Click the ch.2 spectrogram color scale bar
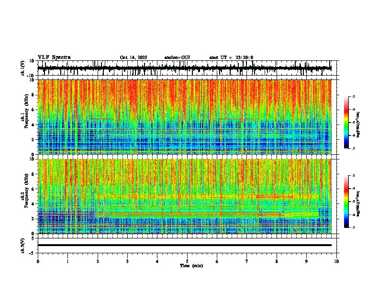 [x=346, y=202]
